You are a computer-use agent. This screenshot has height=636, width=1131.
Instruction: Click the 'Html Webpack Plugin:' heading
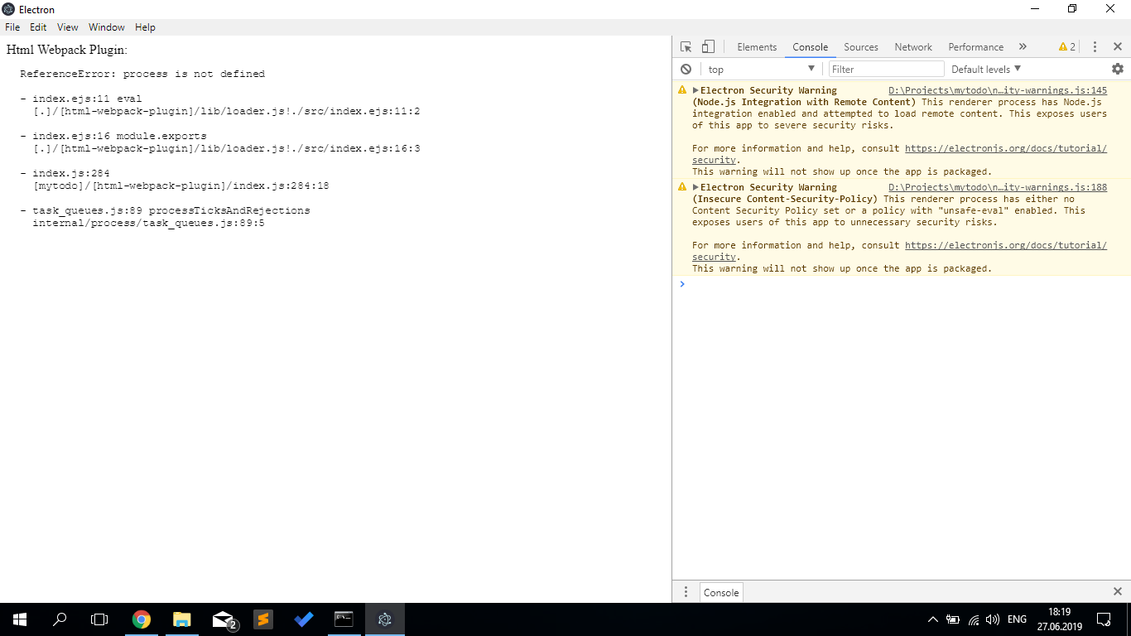pyautogui.click(x=67, y=51)
